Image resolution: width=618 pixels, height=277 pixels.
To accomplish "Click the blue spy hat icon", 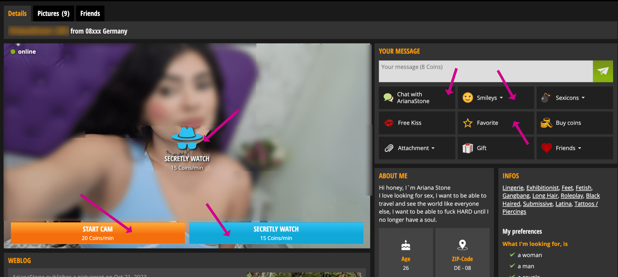I will [x=187, y=138].
